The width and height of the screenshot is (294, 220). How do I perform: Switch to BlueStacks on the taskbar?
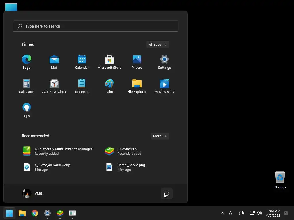[60, 213]
